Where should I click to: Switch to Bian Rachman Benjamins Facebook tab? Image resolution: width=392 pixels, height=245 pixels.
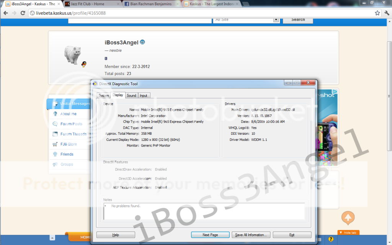[151, 4]
